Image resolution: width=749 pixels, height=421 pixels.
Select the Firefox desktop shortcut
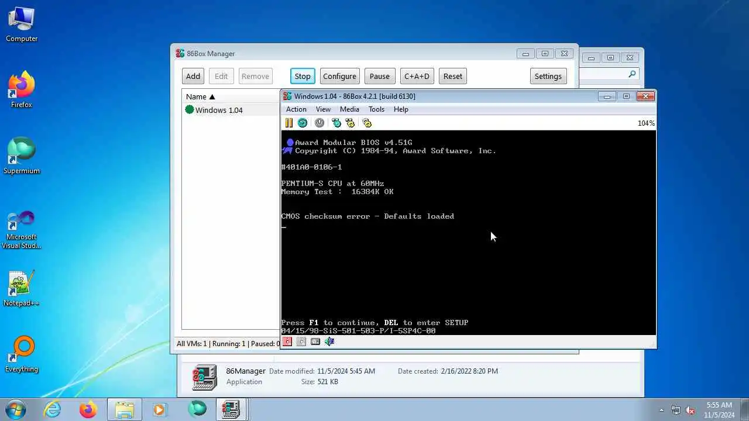(x=22, y=89)
